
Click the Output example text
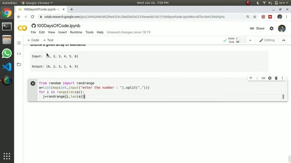pos(55,67)
